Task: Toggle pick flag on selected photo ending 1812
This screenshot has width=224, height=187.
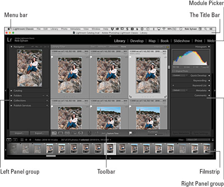Action: click(x=130, y=57)
